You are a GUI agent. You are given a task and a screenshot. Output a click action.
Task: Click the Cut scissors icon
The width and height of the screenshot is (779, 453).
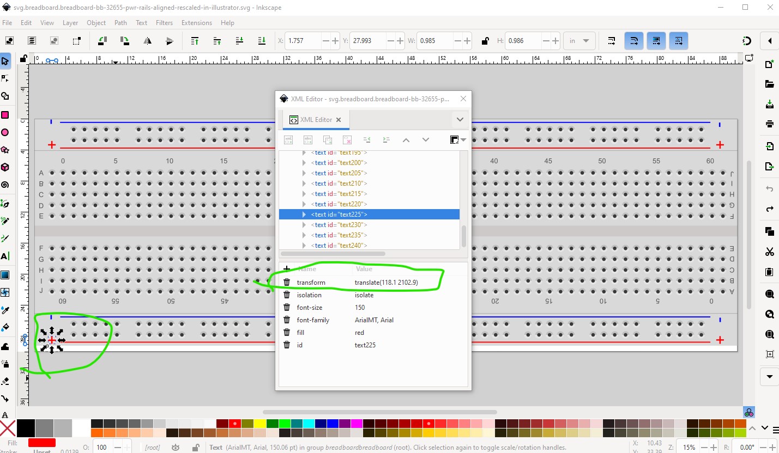coord(770,252)
